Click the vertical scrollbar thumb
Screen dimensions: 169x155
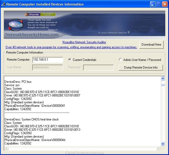click(x=163, y=85)
